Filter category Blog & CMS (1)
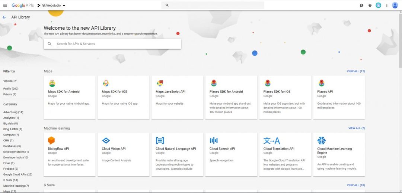402x193 pixels. [13, 129]
